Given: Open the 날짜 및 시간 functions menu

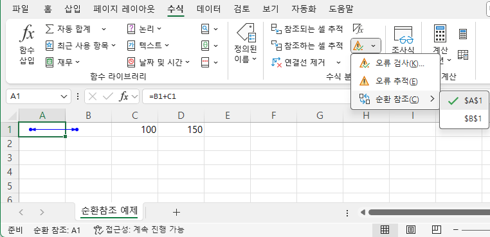Looking at the screenshot, I should click(x=159, y=62).
